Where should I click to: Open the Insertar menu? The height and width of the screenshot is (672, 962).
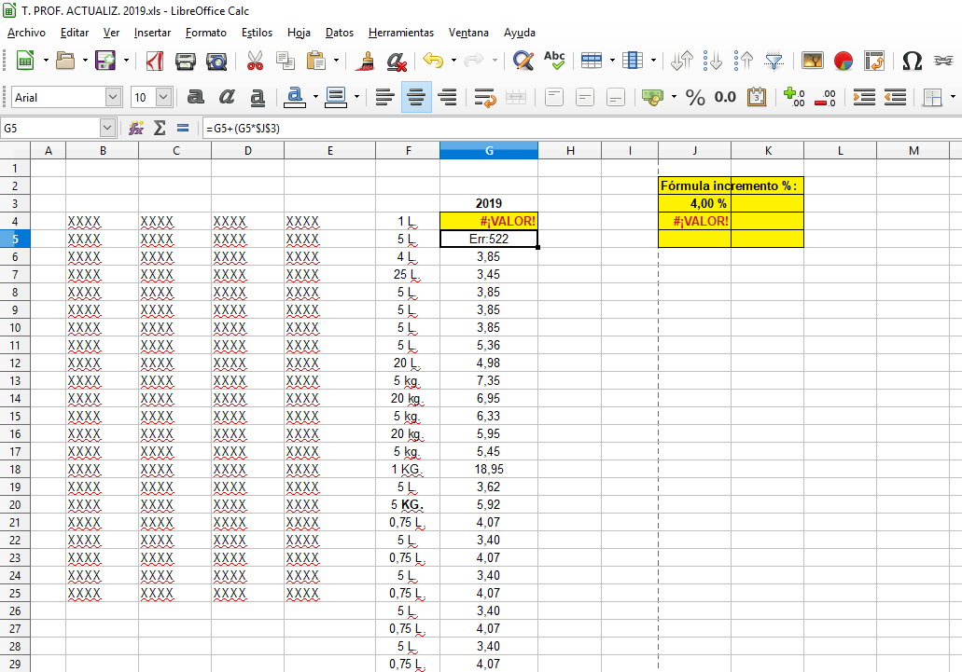pos(152,33)
